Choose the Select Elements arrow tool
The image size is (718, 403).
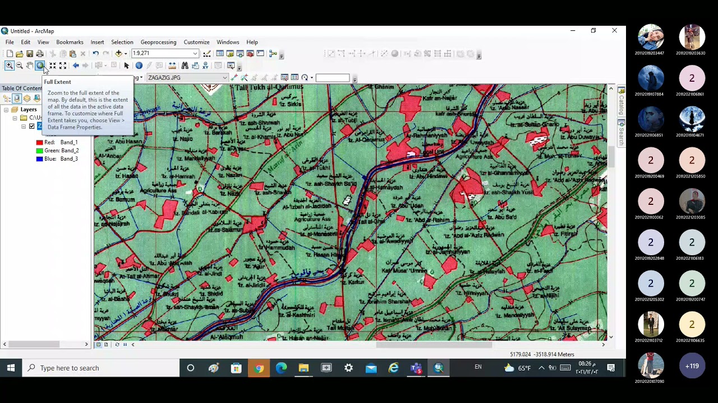(127, 65)
